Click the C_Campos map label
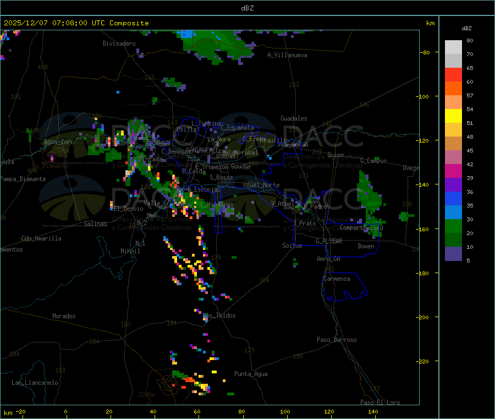The height and width of the screenshot is (419, 495). pos(373,161)
